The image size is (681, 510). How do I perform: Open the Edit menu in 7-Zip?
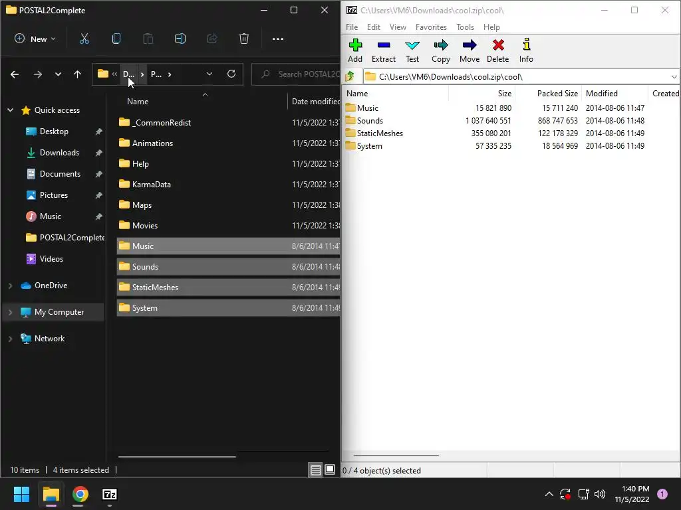tap(374, 27)
